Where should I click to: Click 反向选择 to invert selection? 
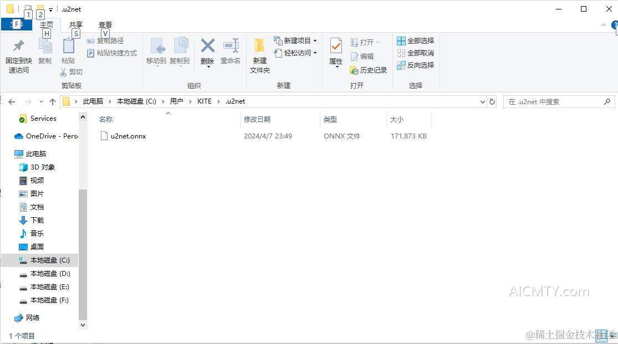point(417,65)
